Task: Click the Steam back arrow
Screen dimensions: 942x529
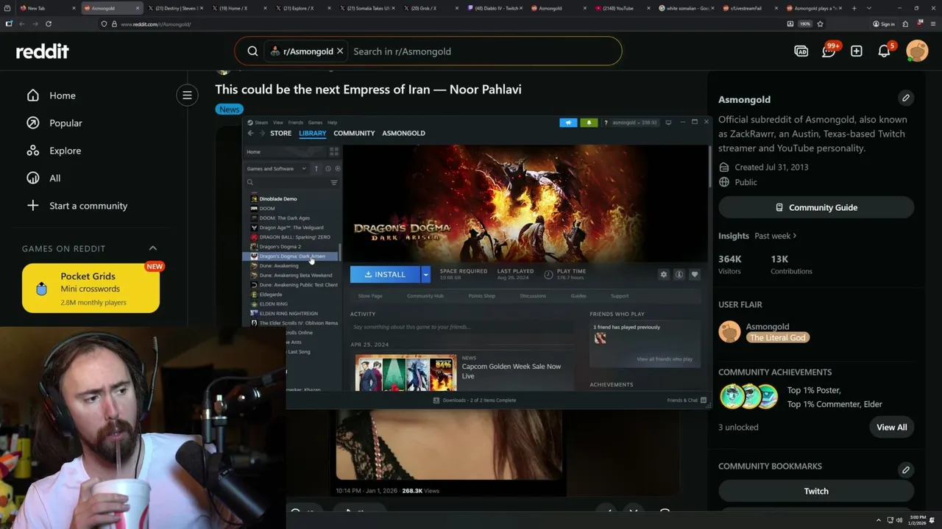Action: [x=250, y=133]
